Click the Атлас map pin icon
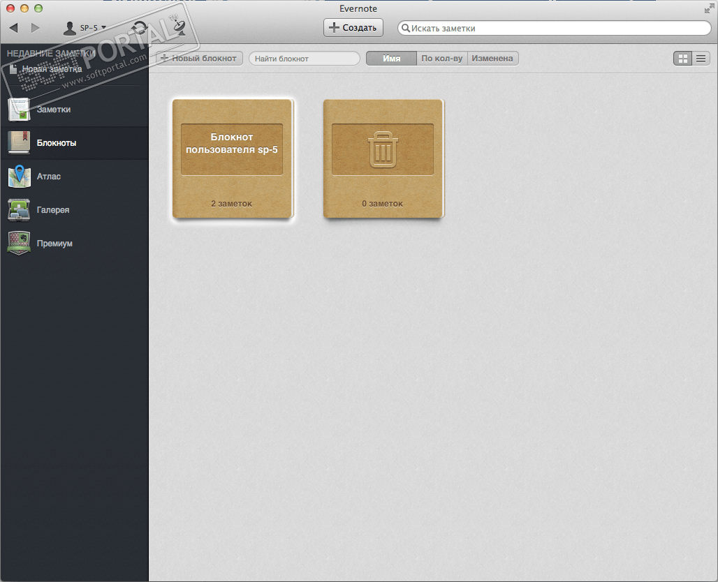The width and height of the screenshot is (718, 582). (20, 176)
